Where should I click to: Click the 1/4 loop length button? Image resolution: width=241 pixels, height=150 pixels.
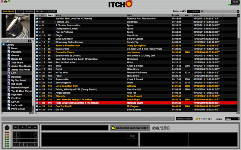tap(21, 144)
